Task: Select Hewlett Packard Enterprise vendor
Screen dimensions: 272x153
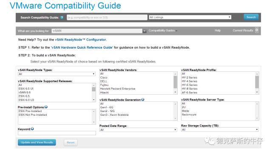Action: (118, 89)
